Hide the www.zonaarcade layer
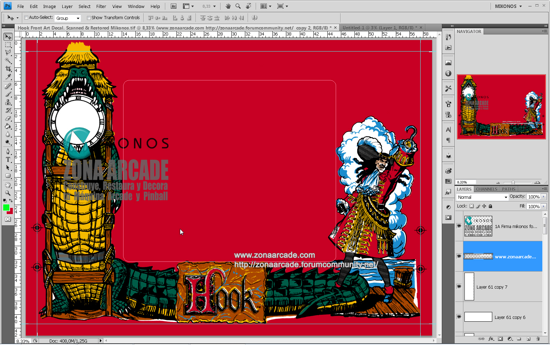550x345 pixels. (459, 256)
